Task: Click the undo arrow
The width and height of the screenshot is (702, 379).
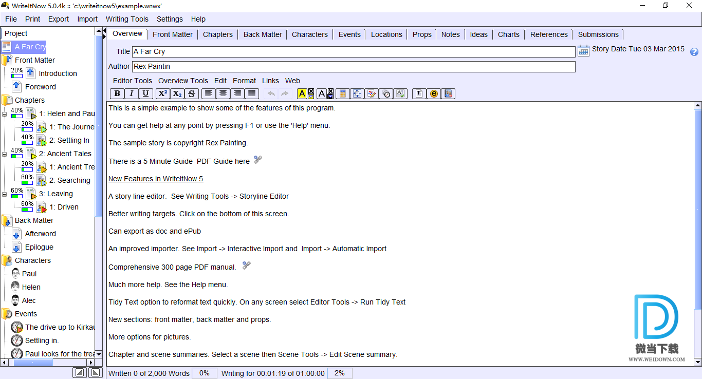Action: click(x=271, y=93)
